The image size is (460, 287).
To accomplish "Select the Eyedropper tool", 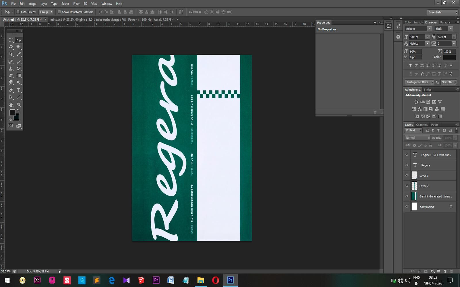I will coord(19,54).
